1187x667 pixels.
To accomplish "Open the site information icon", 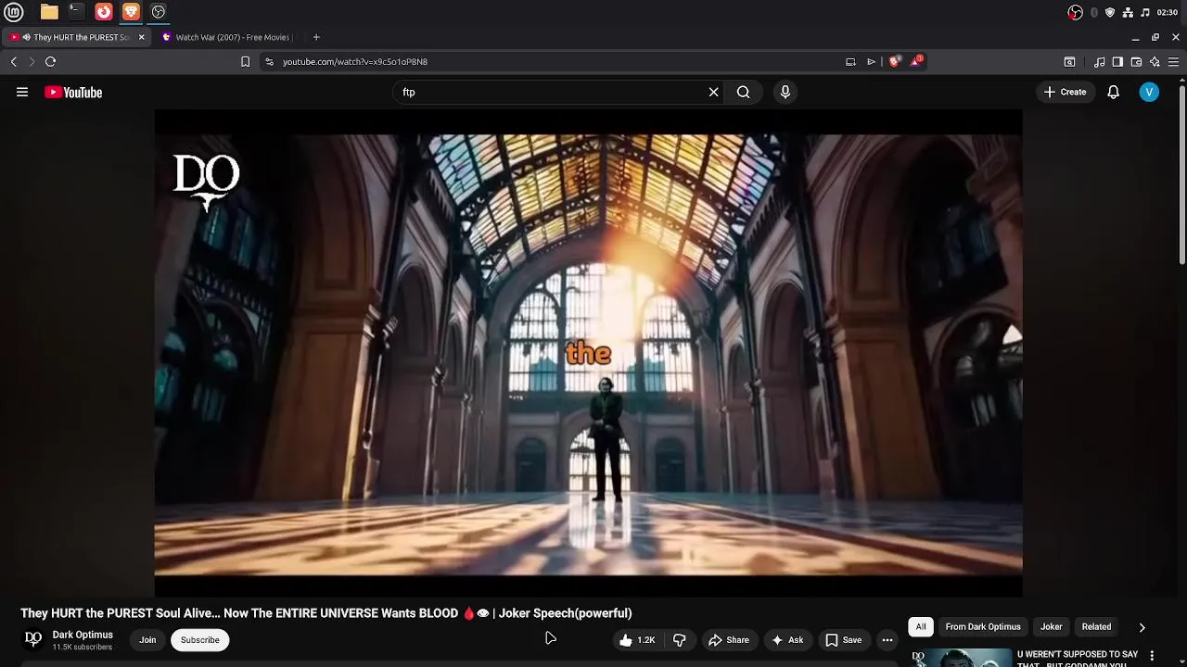I will [269, 61].
